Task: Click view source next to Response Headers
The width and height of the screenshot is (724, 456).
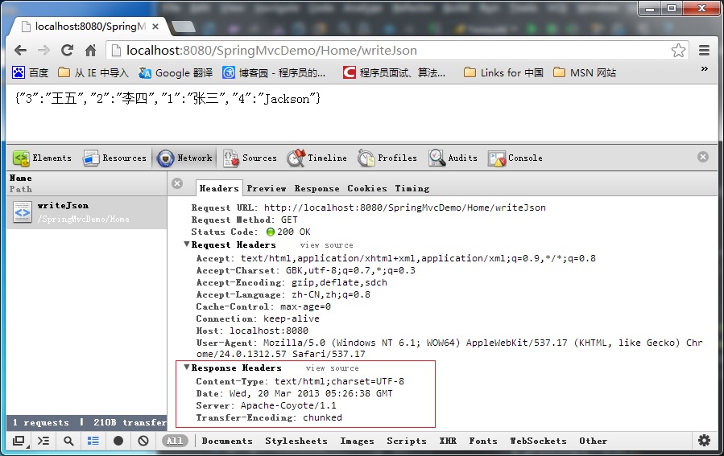Action: coord(332,368)
